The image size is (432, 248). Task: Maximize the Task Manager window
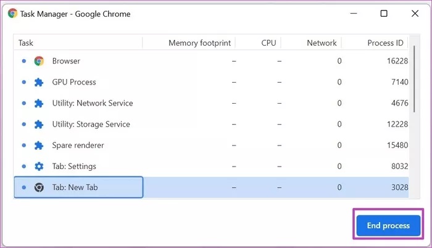tap(384, 14)
